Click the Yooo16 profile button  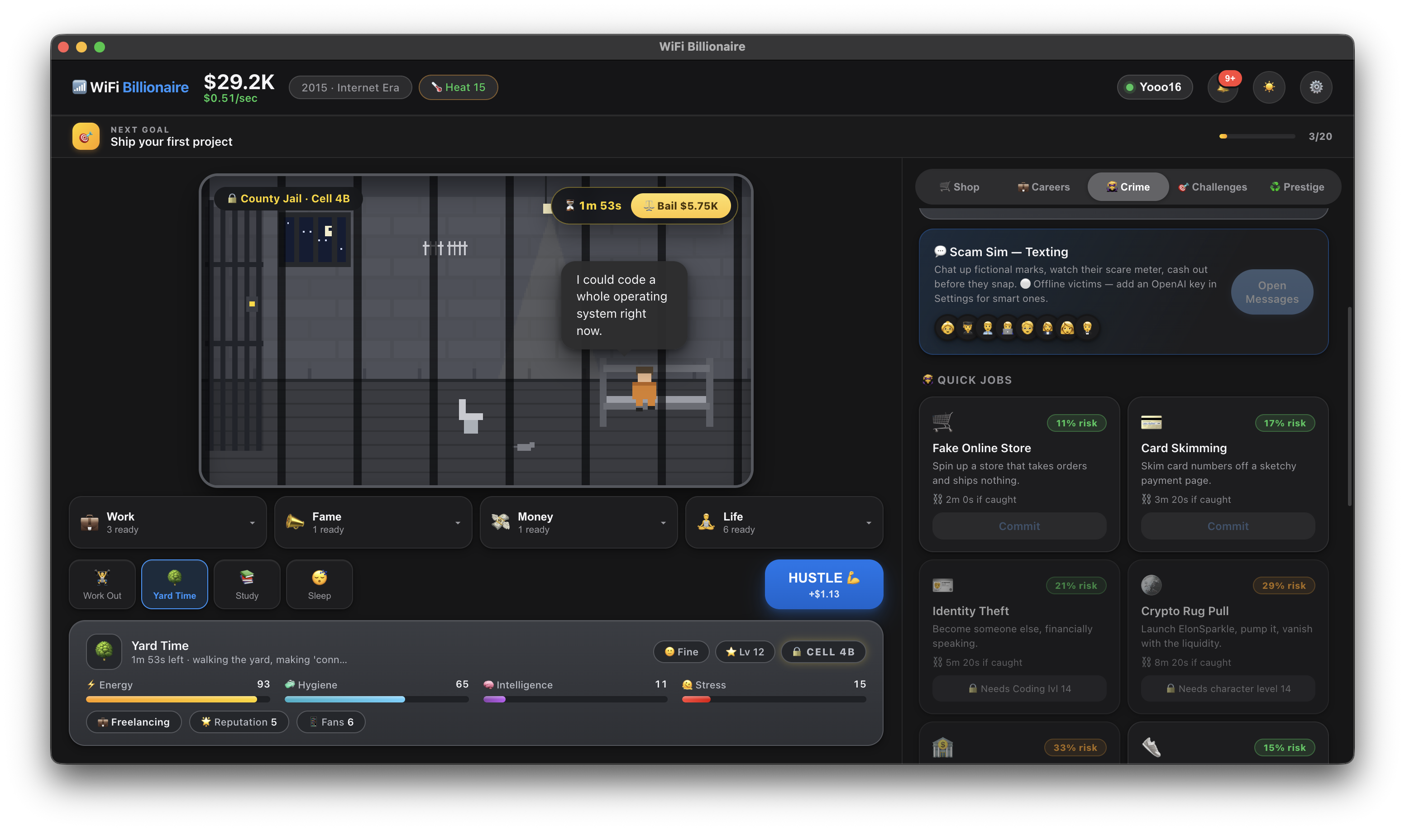tap(1155, 87)
